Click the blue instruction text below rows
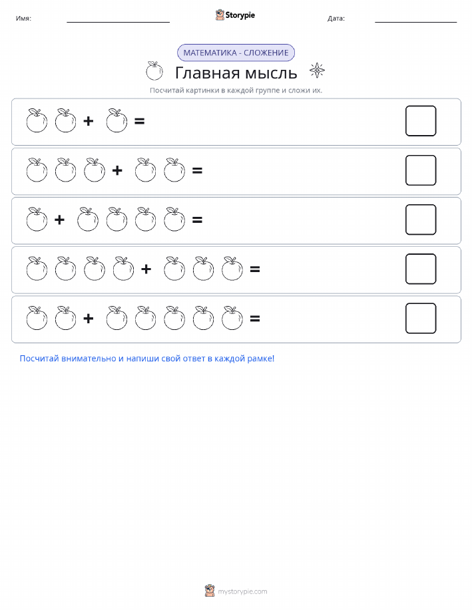 [x=147, y=359]
